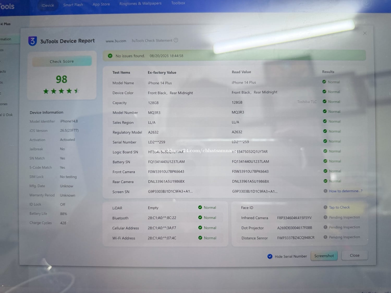Toggle the Hide Serial Number checkbox
The height and width of the screenshot is (293, 391).
(x=270, y=256)
